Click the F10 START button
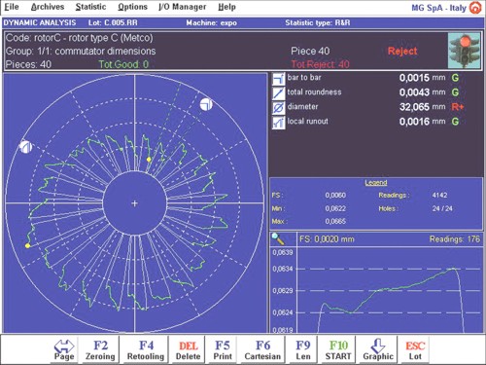Viewport: 486px width, 365px height. tap(338, 349)
